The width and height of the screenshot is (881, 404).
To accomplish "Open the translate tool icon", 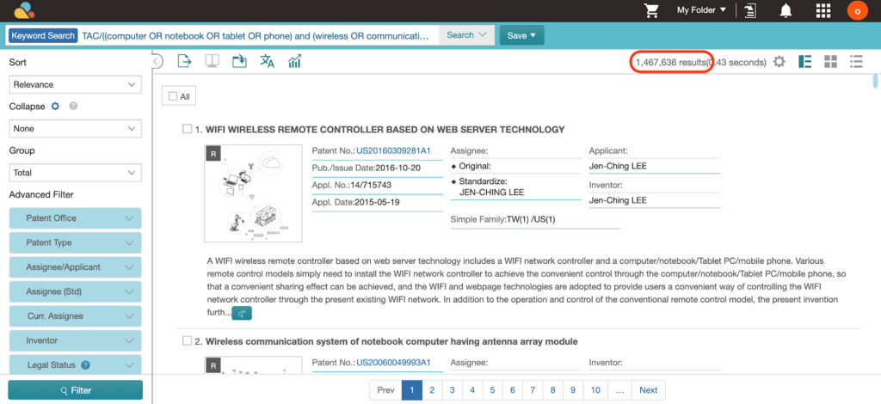I will click(x=268, y=61).
